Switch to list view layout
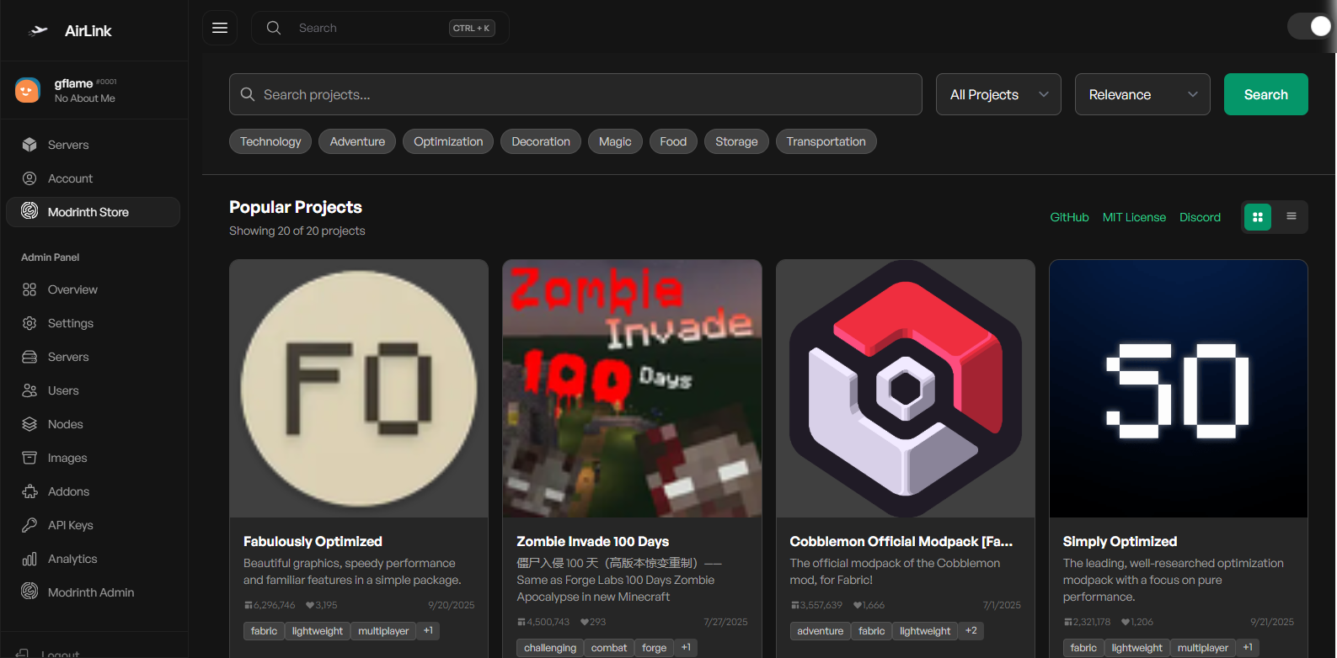 coord(1291,217)
